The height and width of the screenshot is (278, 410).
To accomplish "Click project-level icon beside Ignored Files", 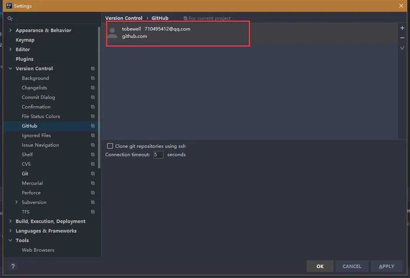I will pyautogui.click(x=93, y=135).
